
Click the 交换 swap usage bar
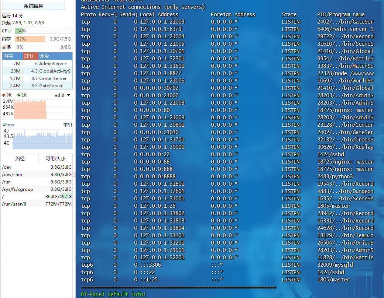(43, 47)
